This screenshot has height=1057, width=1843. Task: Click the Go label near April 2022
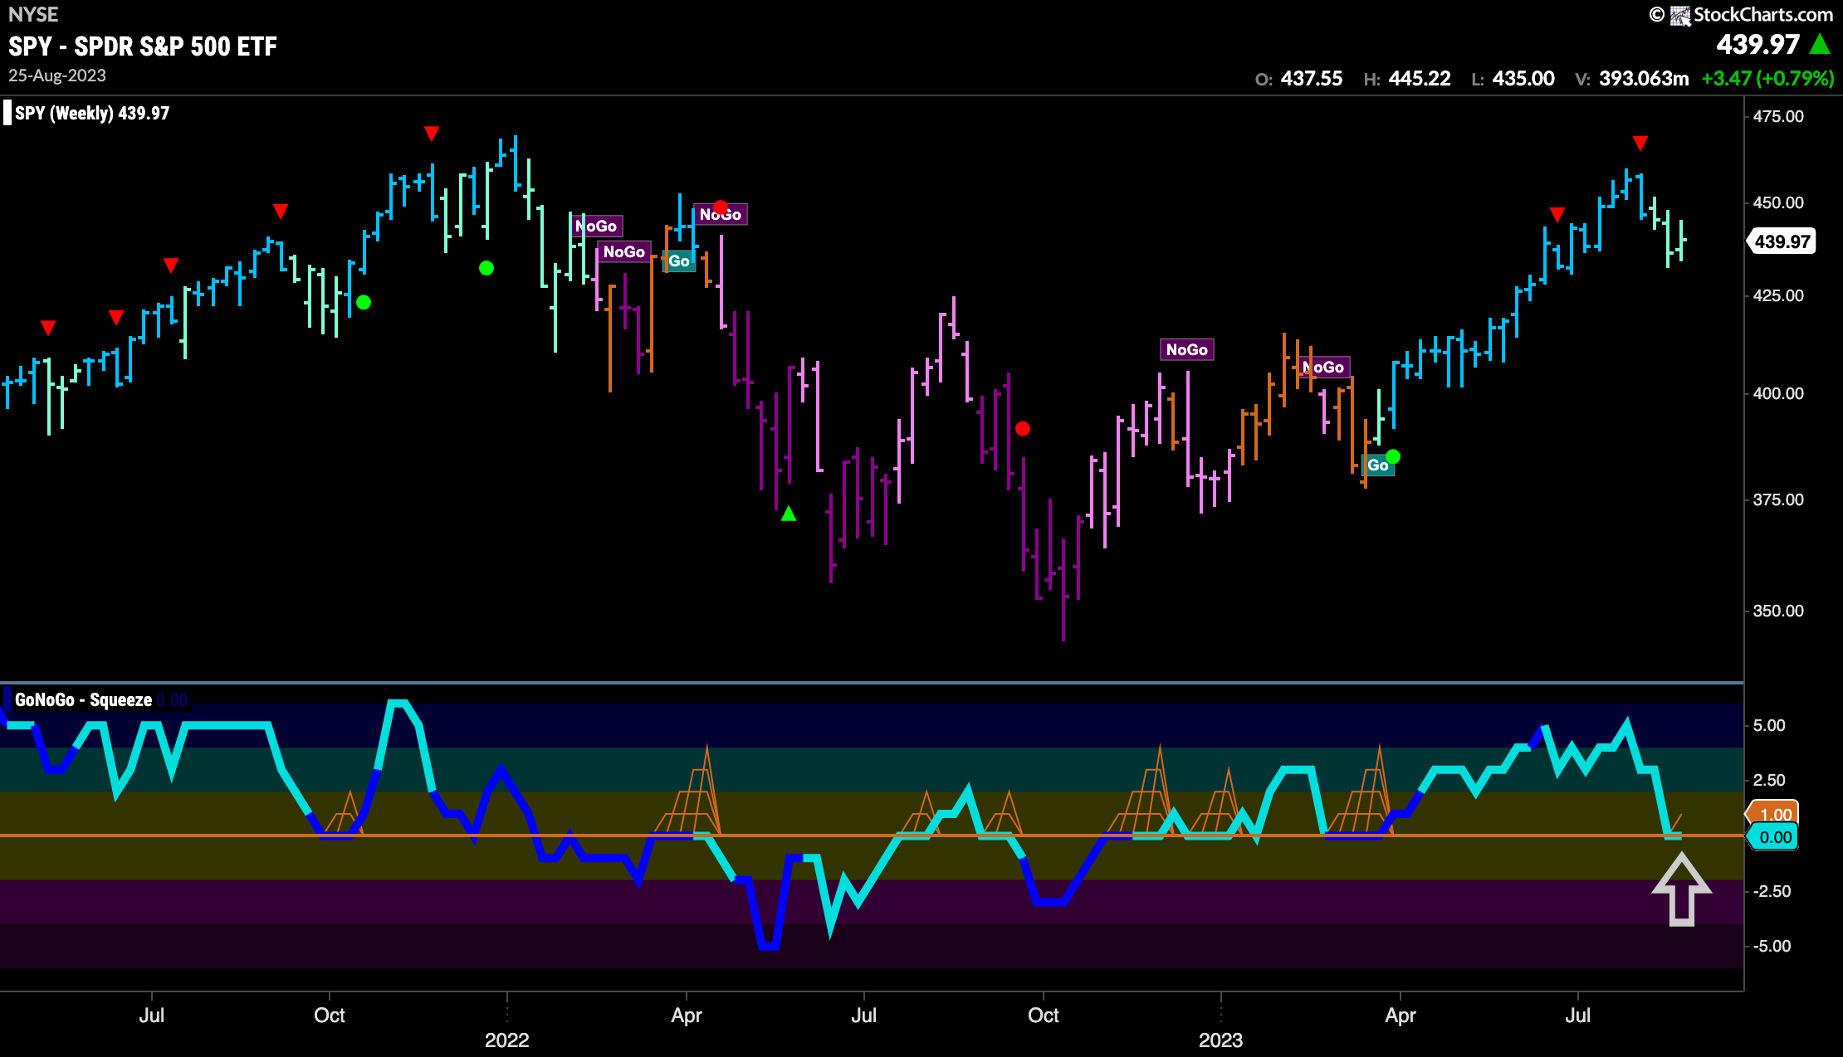[x=679, y=261]
